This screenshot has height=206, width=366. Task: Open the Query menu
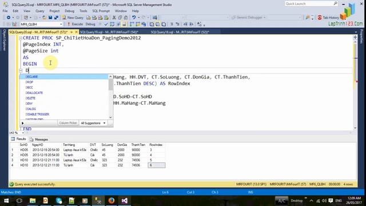point(39,11)
